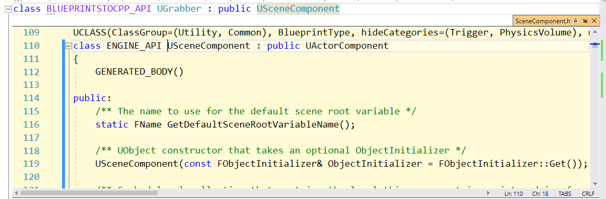Click highlighted USceneComponent in UGrabber declaration
606x199 pixels.
pyautogui.click(x=298, y=9)
